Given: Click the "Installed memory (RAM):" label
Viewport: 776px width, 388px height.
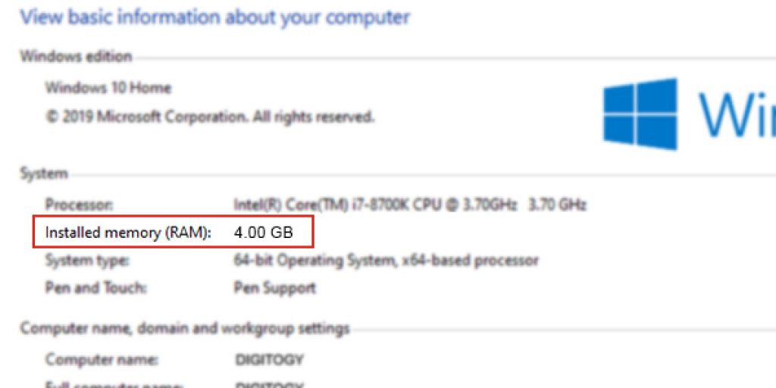Looking at the screenshot, I should [x=129, y=233].
